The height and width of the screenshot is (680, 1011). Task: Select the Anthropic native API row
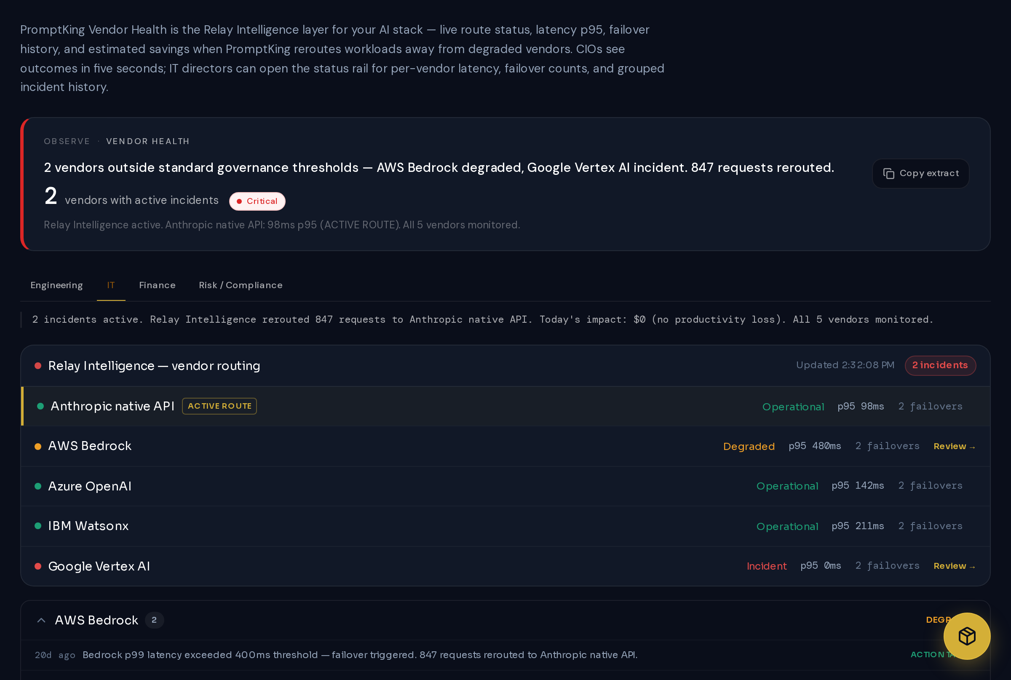[505, 406]
